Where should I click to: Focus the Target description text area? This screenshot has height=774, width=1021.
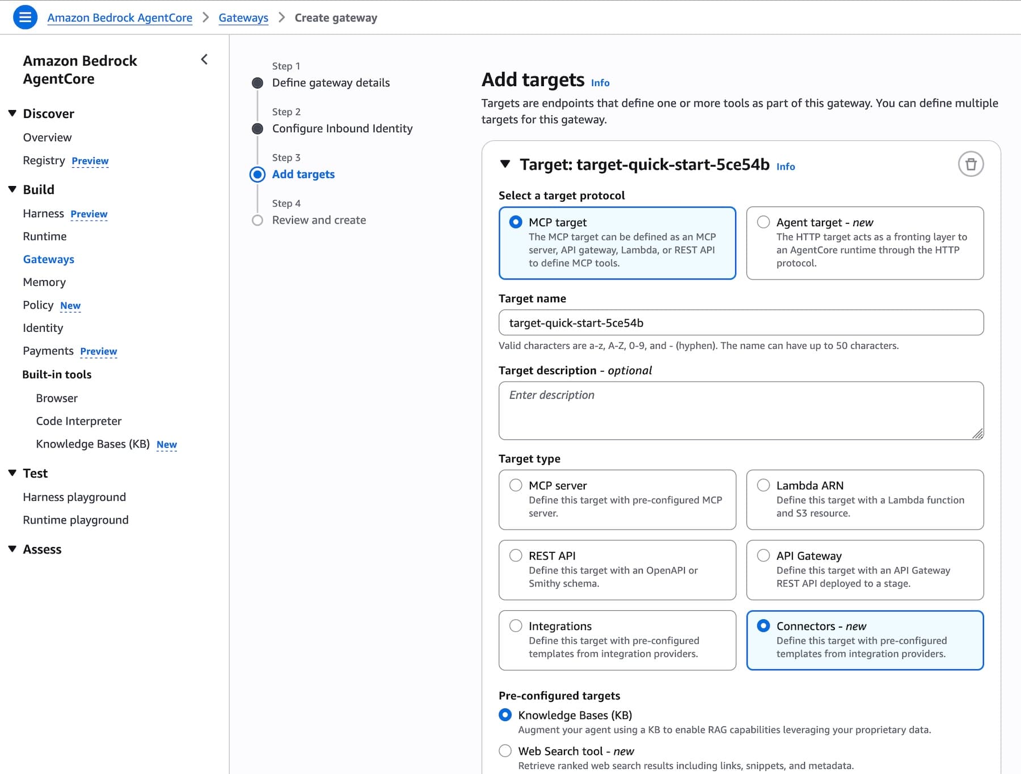point(741,411)
